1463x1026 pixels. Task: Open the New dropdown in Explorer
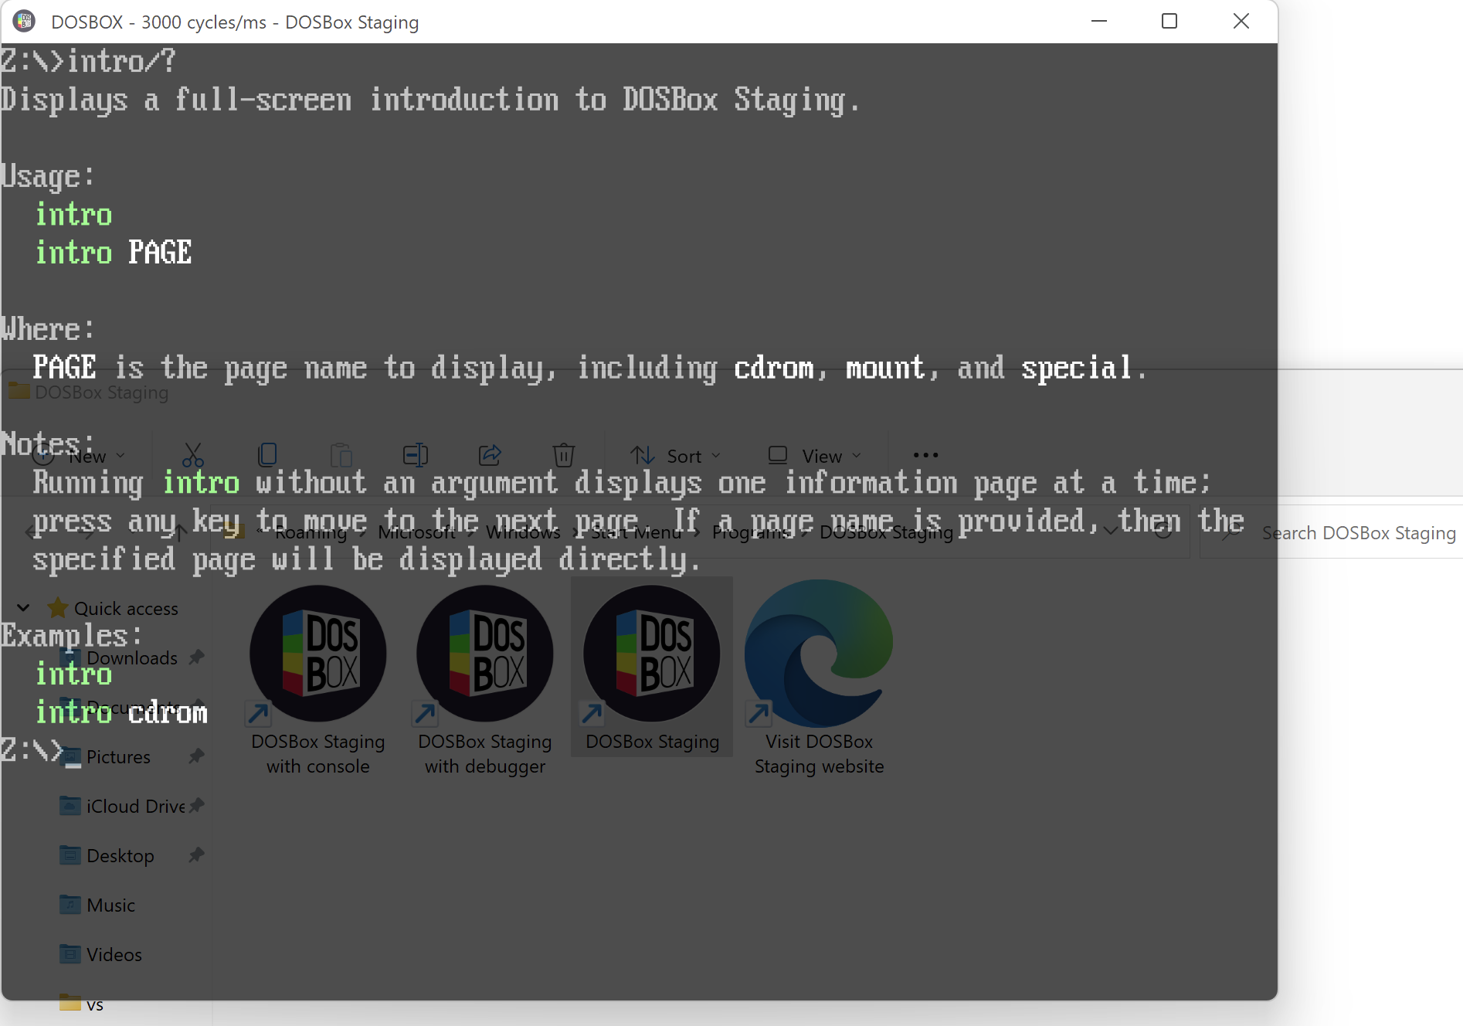(x=80, y=456)
